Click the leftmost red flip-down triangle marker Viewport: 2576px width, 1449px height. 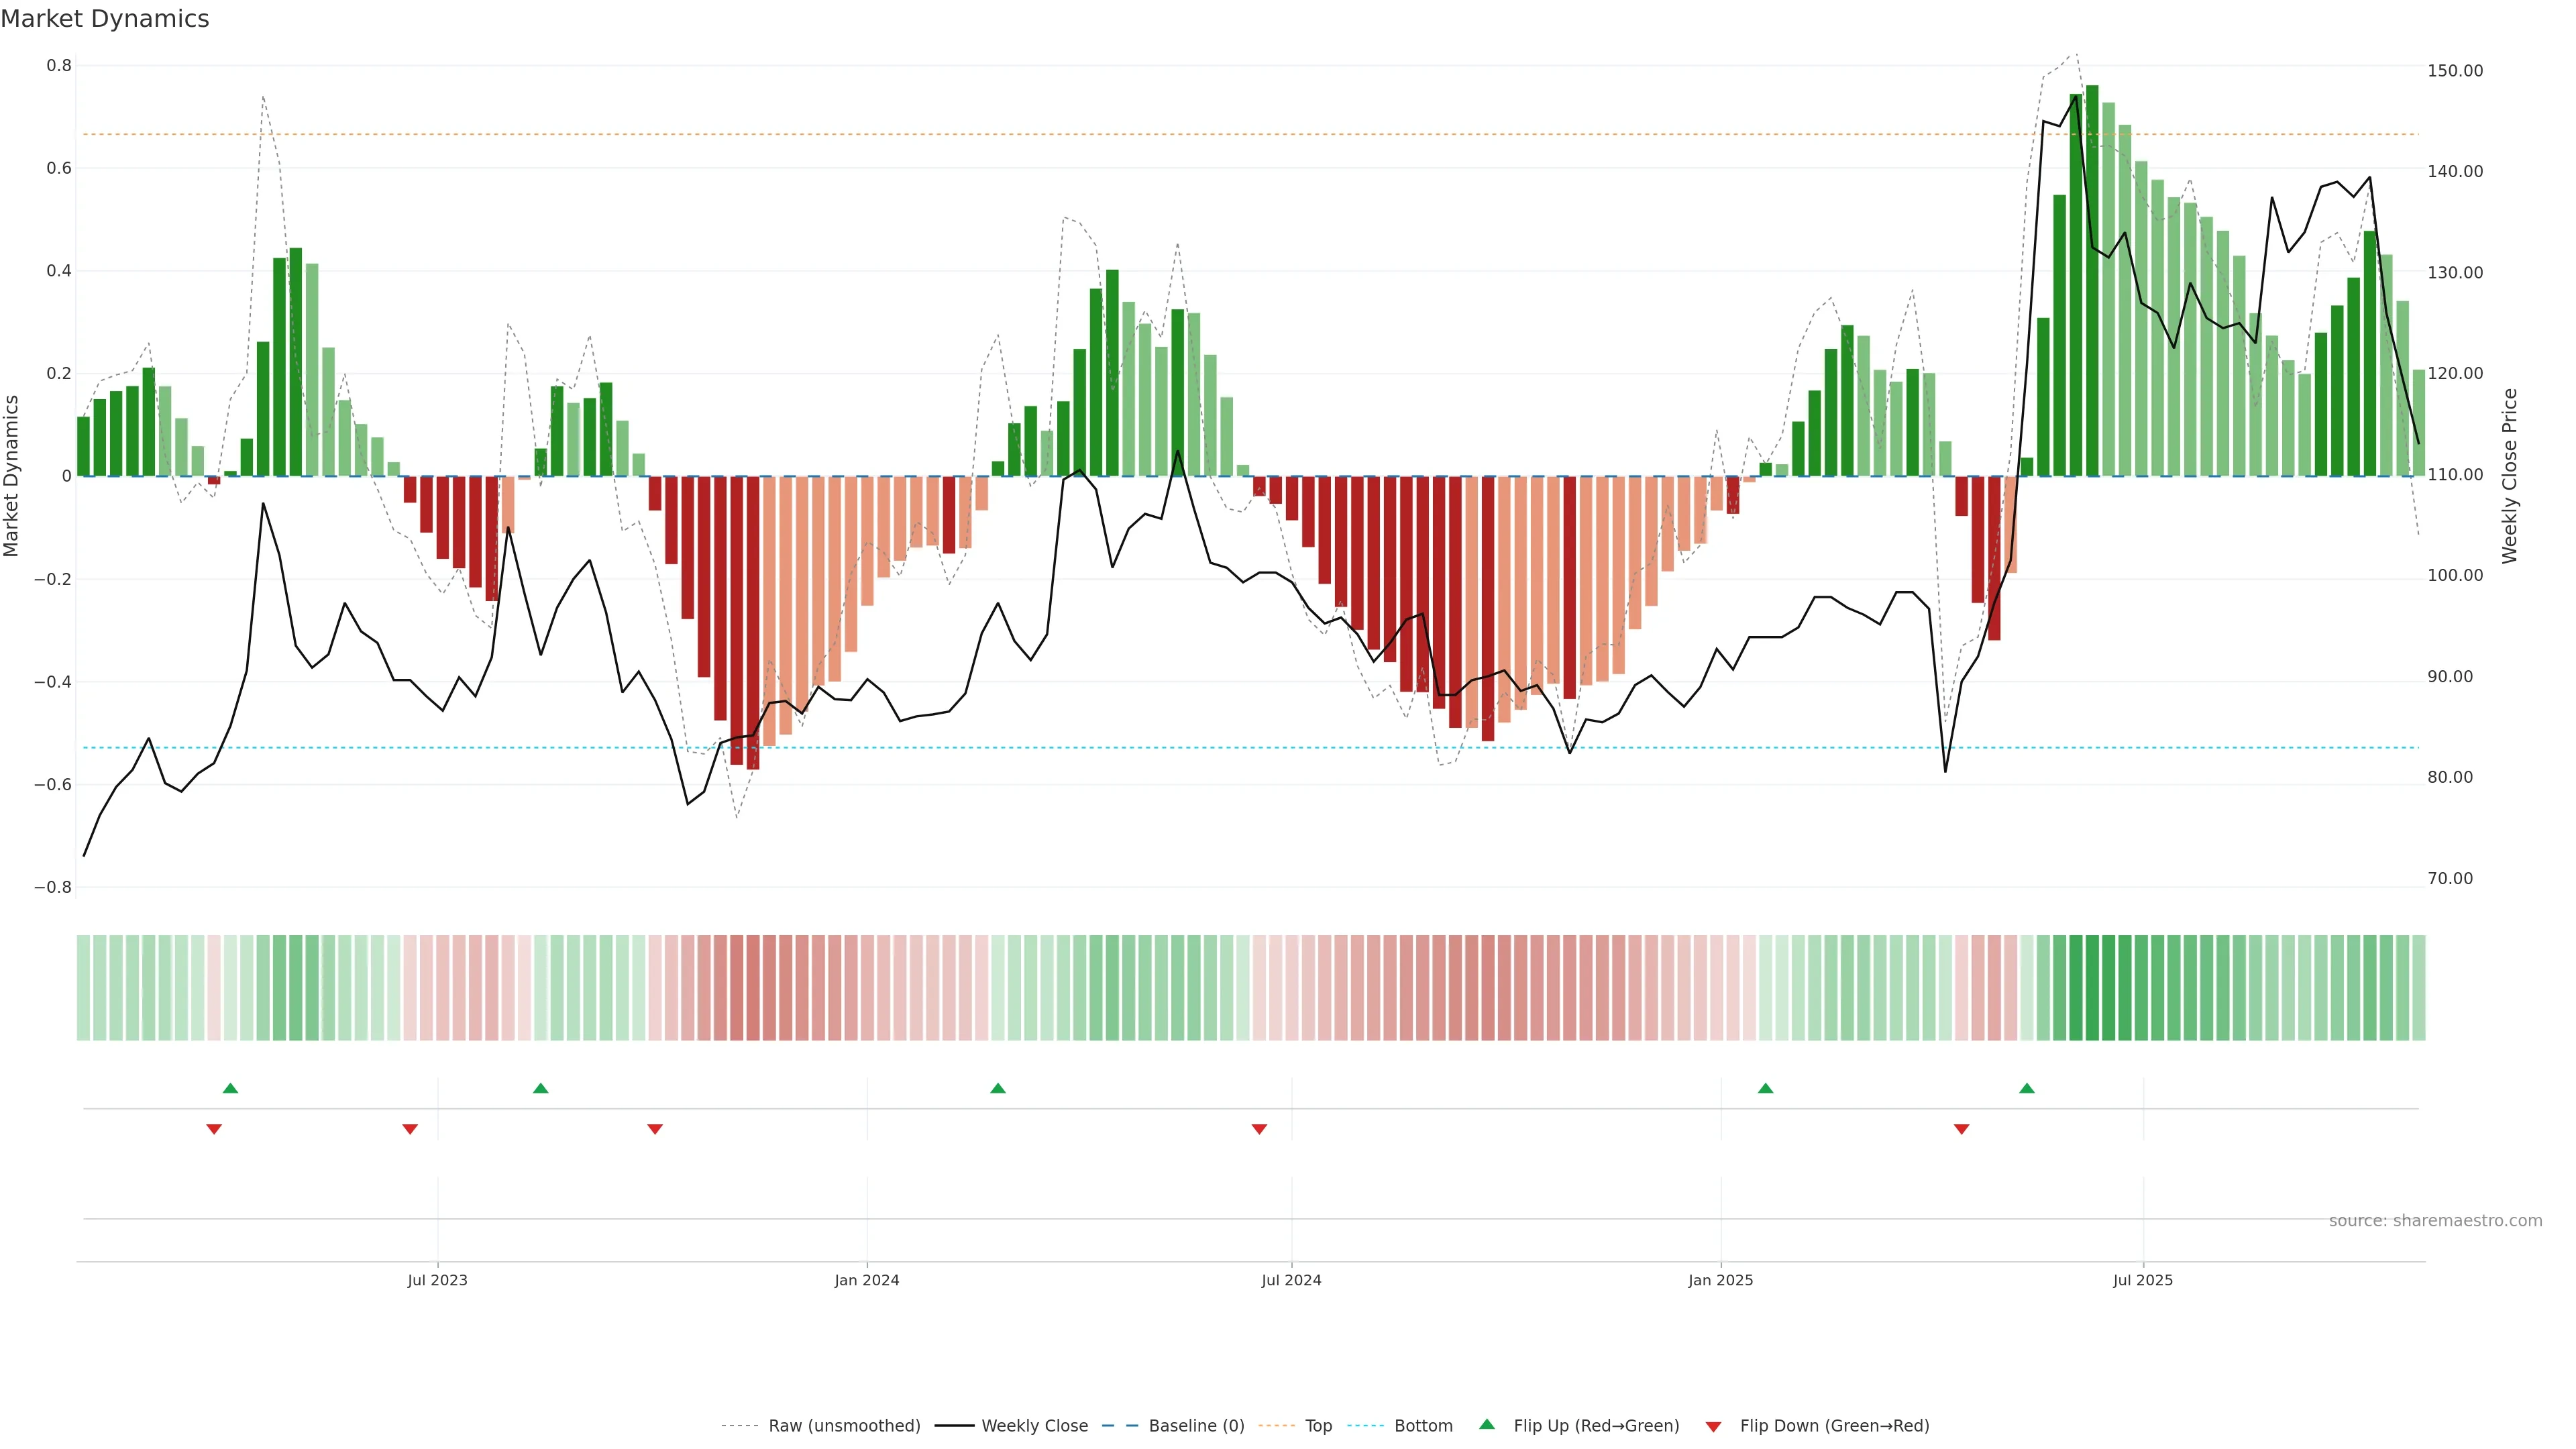(213, 1129)
